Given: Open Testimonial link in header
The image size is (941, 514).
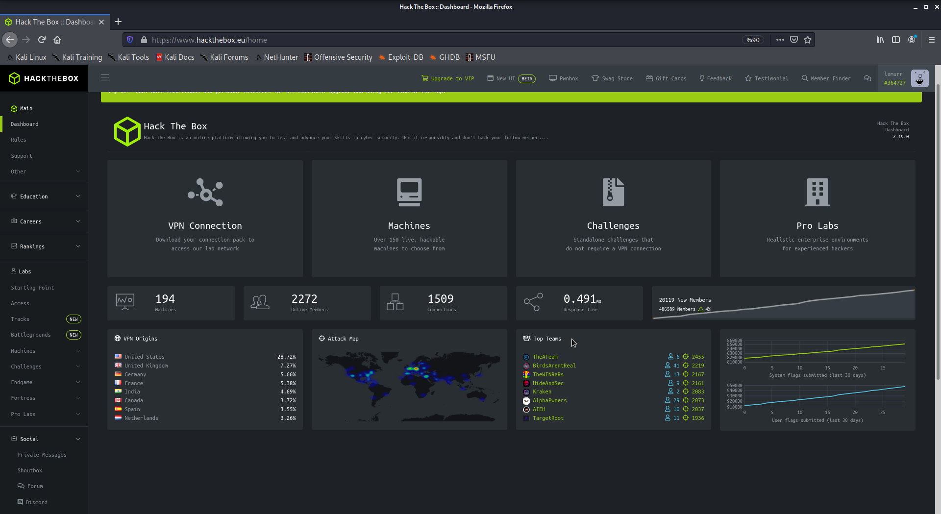Looking at the screenshot, I should point(767,78).
